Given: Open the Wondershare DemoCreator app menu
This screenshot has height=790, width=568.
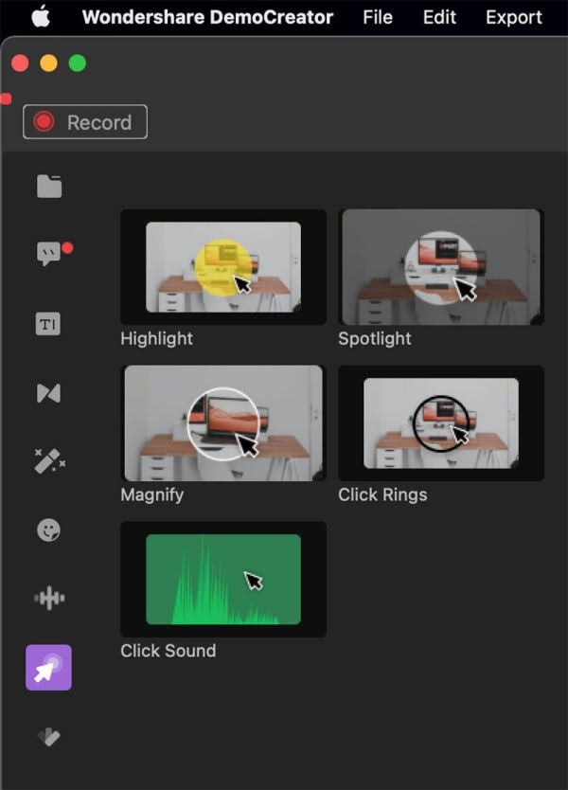Looking at the screenshot, I should pos(207,17).
